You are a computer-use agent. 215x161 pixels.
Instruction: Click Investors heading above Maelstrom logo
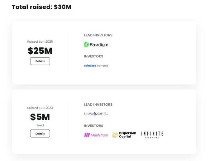tap(93, 126)
